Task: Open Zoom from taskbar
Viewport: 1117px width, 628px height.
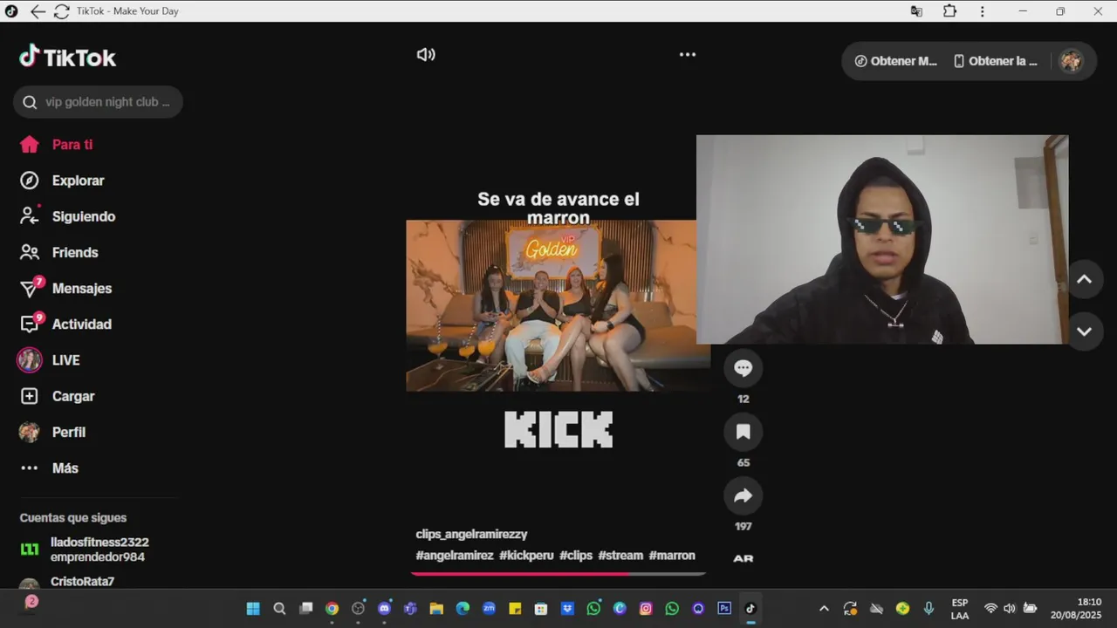Action: [489, 609]
